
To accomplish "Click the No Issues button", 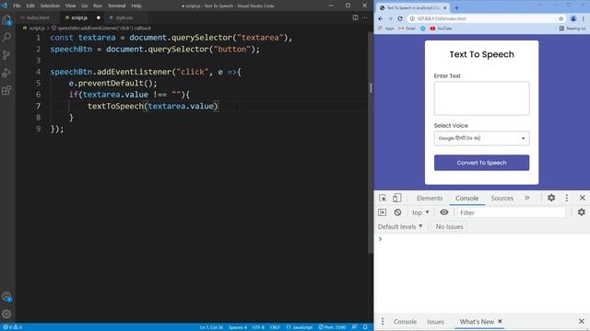I will [x=449, y=227].
